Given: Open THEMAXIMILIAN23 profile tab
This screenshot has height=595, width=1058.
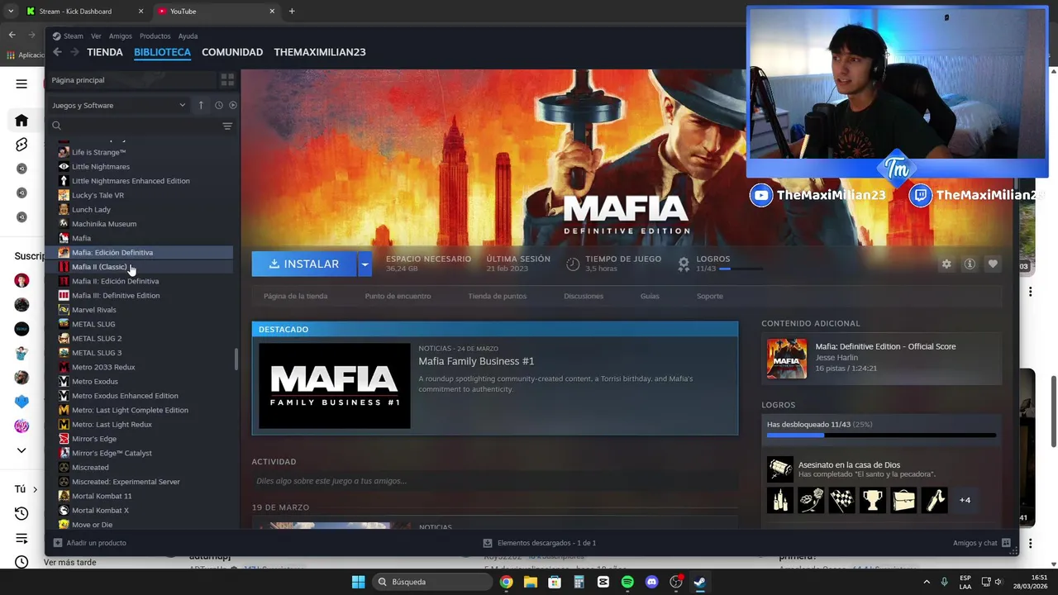Looking at the screenshot, I should pos(320,52).
